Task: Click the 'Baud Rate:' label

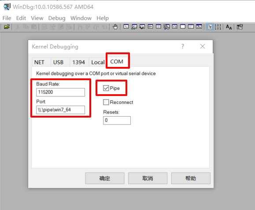Action: point(48,84)
